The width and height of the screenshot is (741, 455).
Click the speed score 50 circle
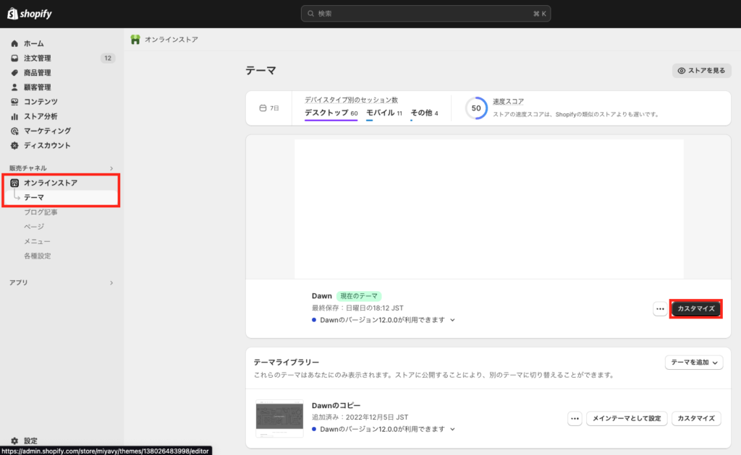tap(476, 108)
